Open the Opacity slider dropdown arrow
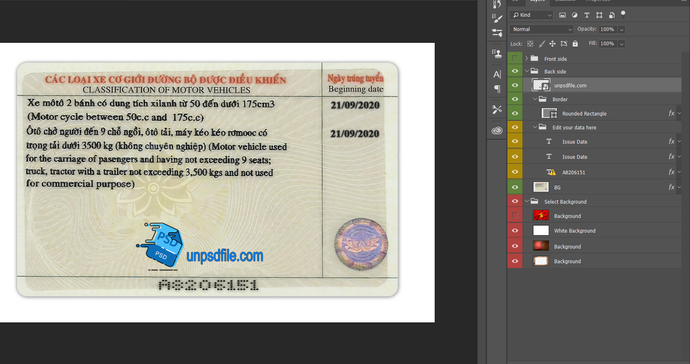The width and height of the screenshot is (690, 364). coord(621,29)
